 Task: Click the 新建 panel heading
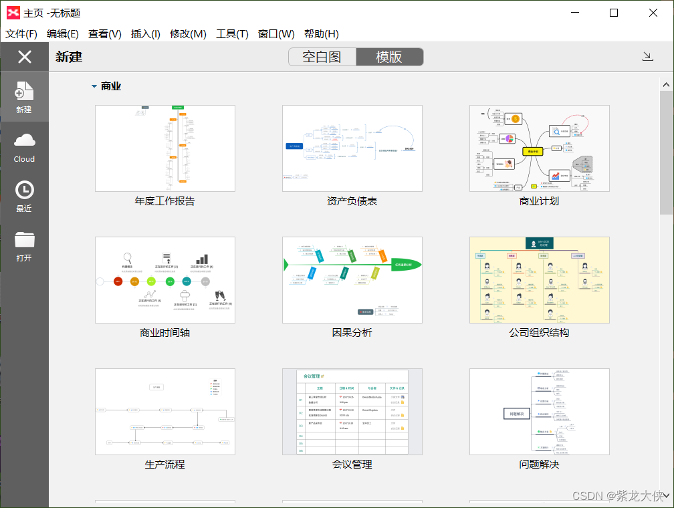coord(69,57)
